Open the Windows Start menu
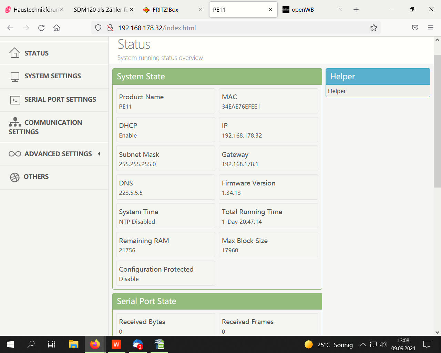The width and height of the screenshot is (441, 353). pyautogui.click(x=10, y=344)
